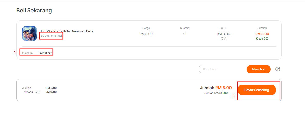
Task: Click the DC Worlds Collide game icon
Action: [x=29, y=33]
